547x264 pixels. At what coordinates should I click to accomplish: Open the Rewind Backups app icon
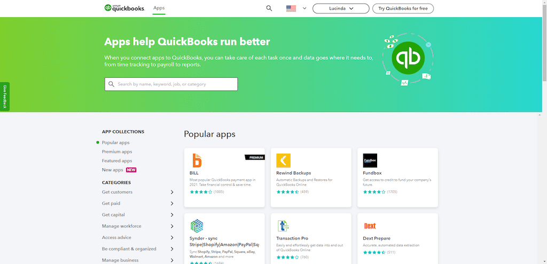coord(283,161)
